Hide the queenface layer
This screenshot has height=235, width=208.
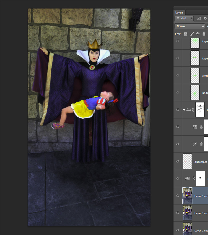178,162
